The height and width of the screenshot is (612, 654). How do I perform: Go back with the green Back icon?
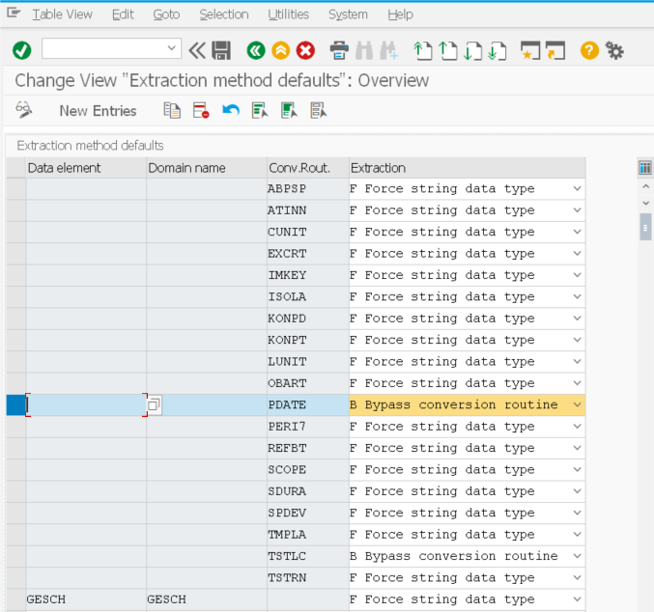pos(256,51)
